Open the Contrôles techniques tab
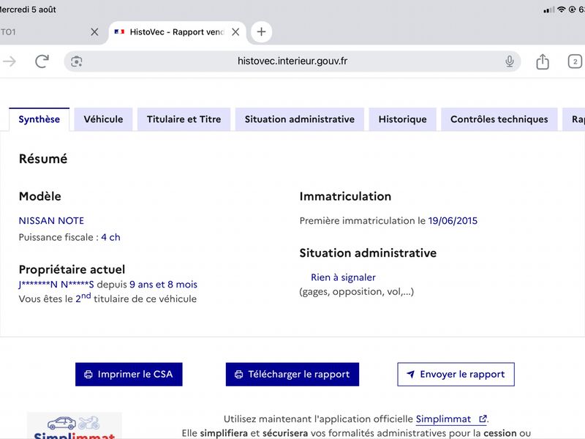The height and width of the screenshot is (439, 585). coord(499,119)
